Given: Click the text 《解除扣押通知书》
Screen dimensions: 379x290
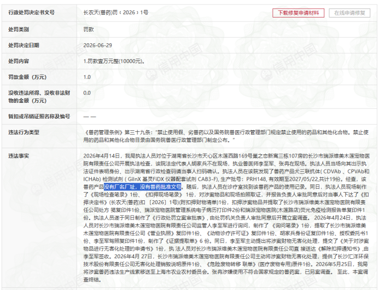Looking at the screenshot, I should (339, 248).
